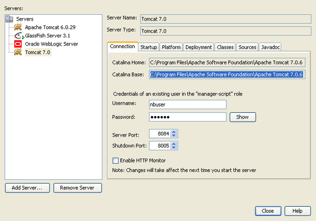Go to the Deployment tab

point(199,47)
